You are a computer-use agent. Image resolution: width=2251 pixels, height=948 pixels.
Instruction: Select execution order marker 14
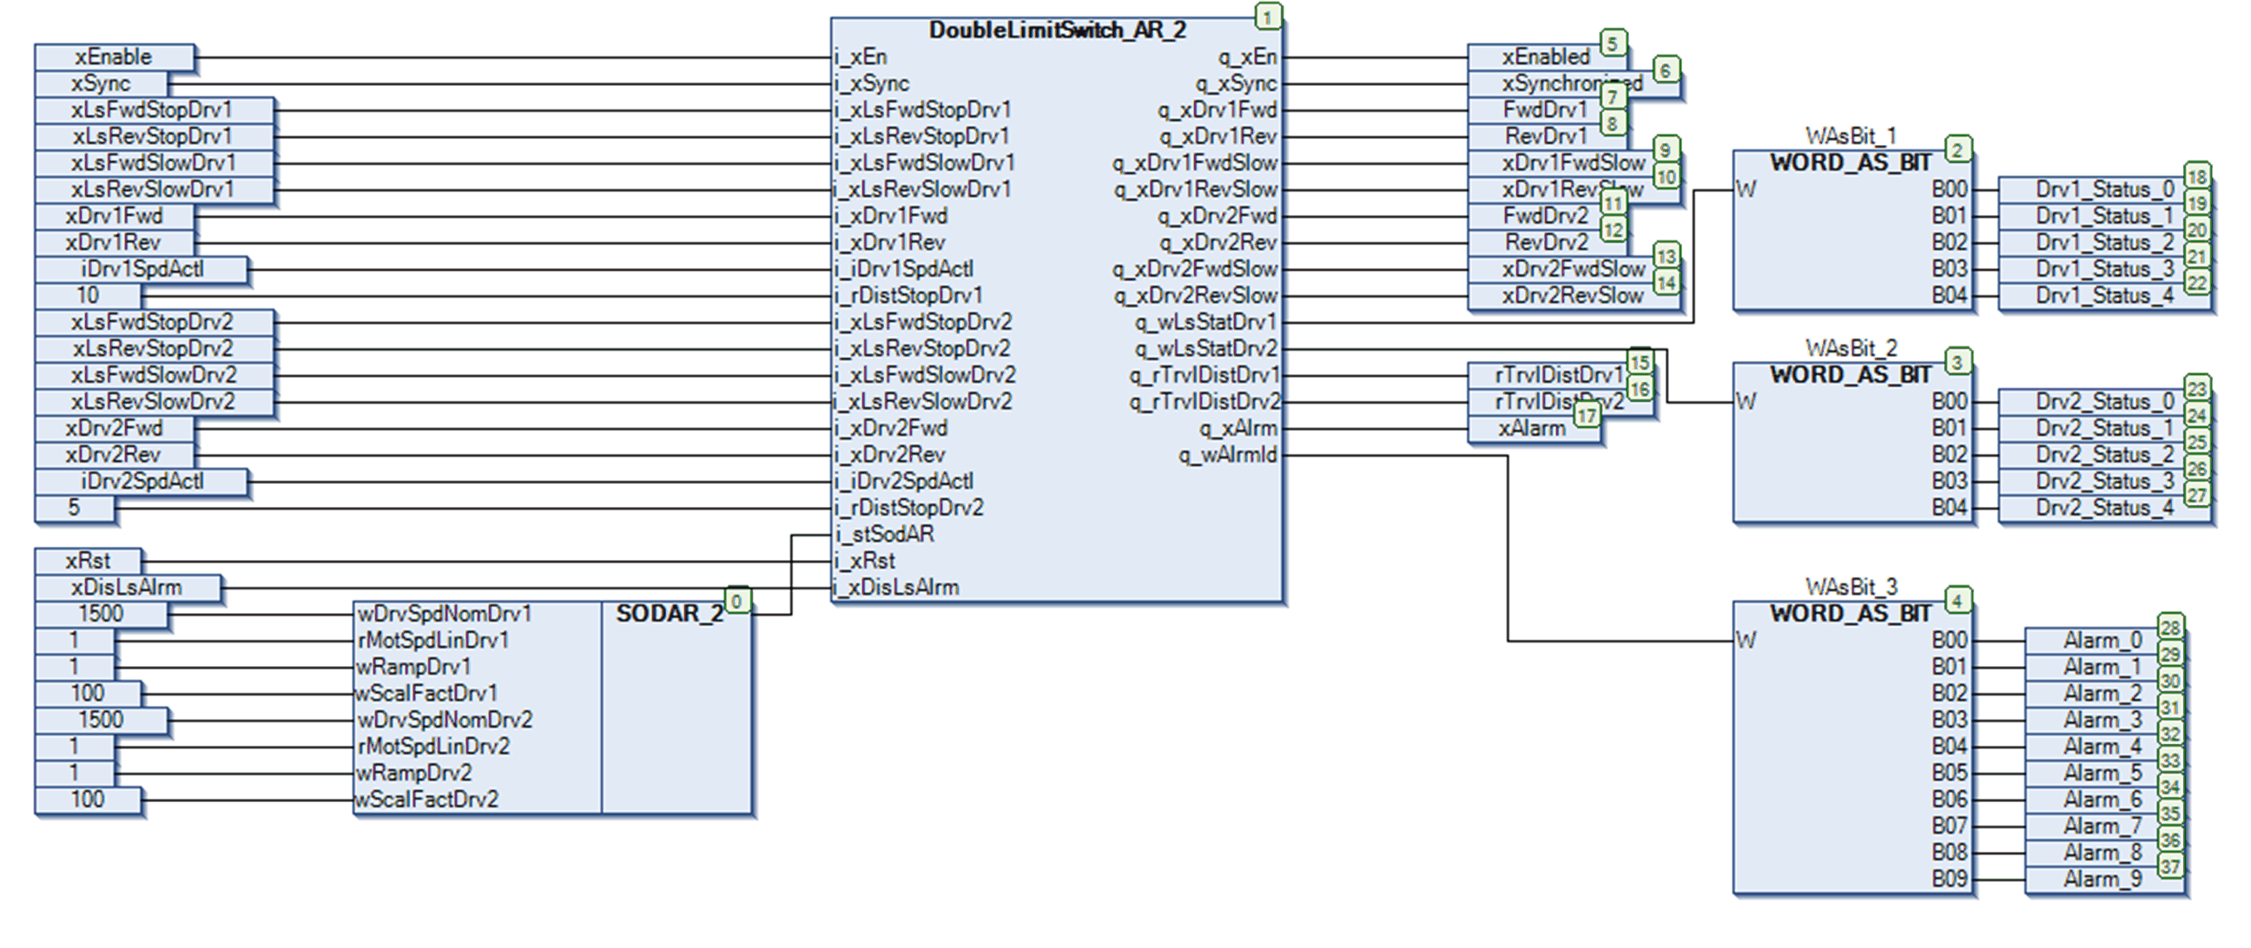pos(1667,282)
